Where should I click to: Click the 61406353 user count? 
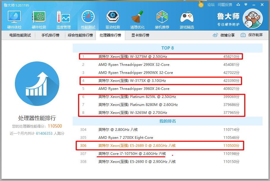[x=44, y=133]
